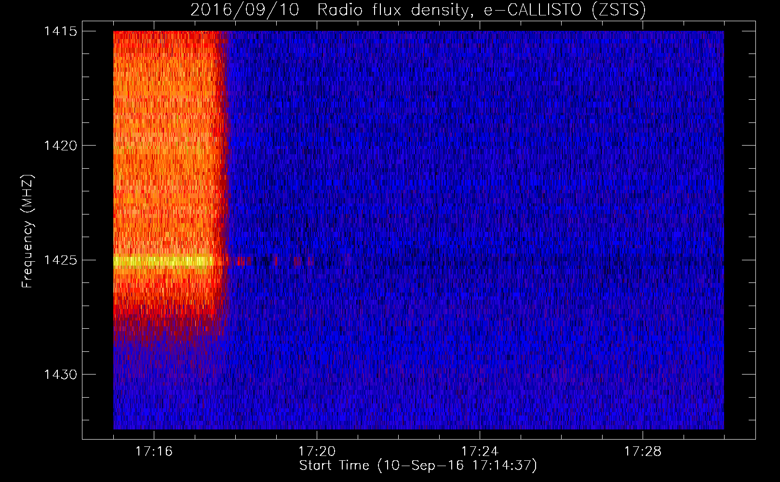This screenshot has height=482, width=780.
Task: Click the 17:16 time tick label
Action: pos(154,452)
